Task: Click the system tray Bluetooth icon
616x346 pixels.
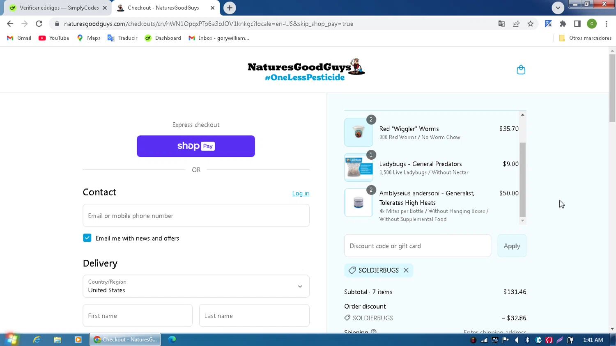Action: coord(527,340)
